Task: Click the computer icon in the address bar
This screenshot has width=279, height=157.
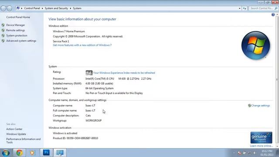Action: [x=18, y=8]
